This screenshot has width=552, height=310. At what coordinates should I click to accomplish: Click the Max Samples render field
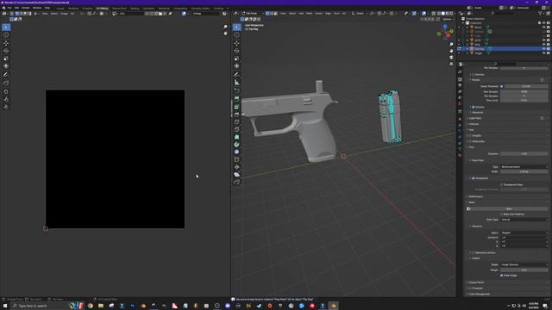524,92
